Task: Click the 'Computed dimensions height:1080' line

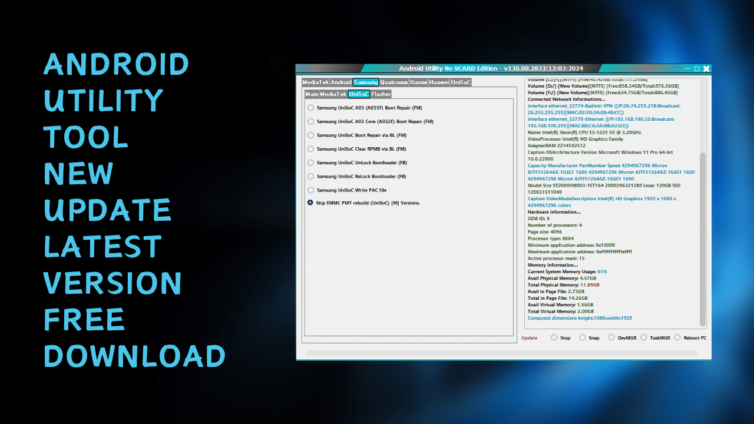Action: pyautogui.click(x=580, y=318)
